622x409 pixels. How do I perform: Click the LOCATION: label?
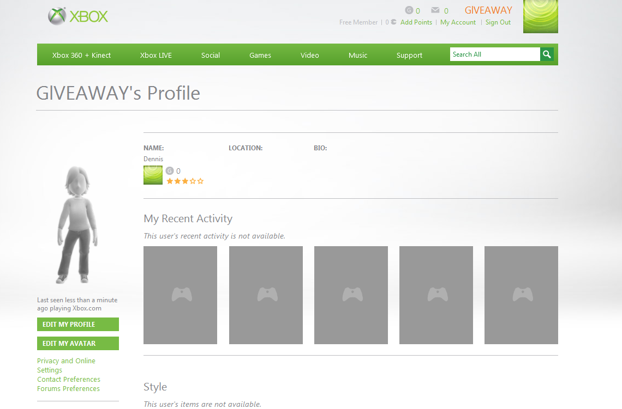[246, 148]
